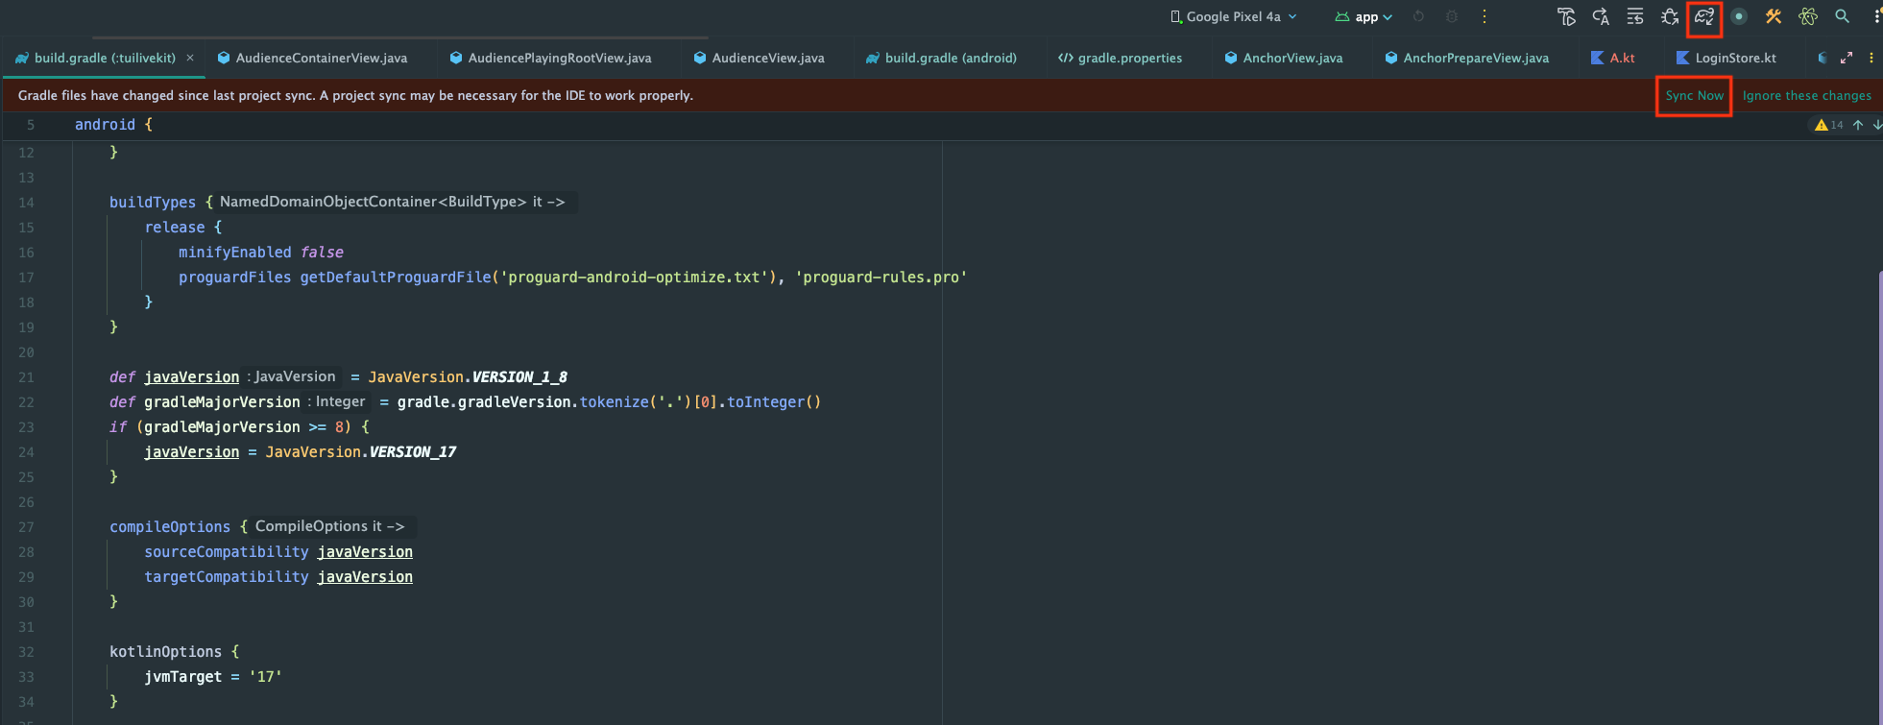Click the Apply Code Changes icon
The height and width of the screenshot is (725, 1883).
1601,16
